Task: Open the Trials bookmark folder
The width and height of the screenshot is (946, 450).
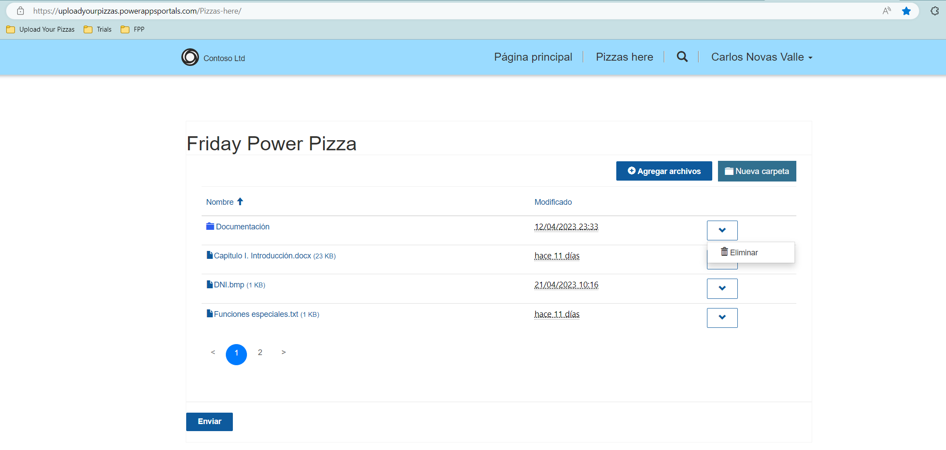Action: [x=98, y=29]
